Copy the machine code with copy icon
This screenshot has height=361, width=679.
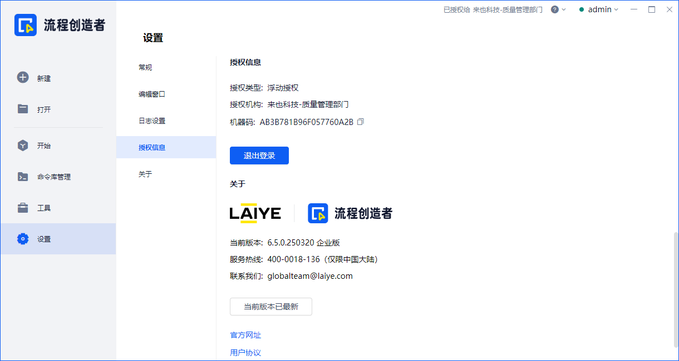360,122
